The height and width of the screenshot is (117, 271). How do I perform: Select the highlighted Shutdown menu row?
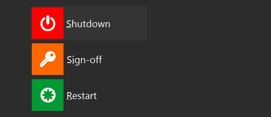(x=89, y=23)
